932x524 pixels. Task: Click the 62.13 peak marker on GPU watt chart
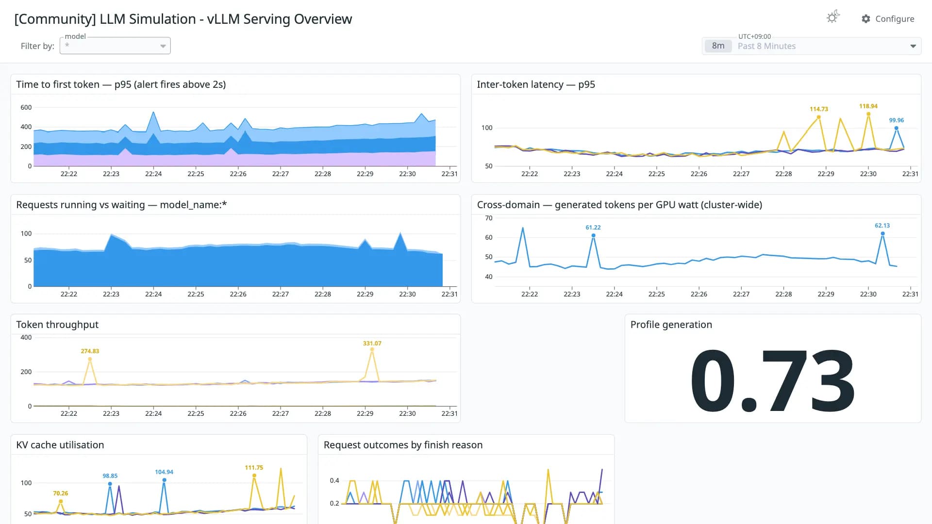coord(882,233)
